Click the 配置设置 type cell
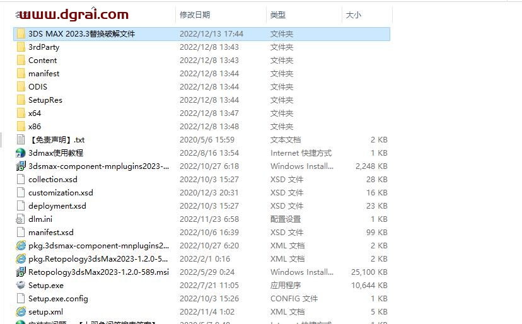522x324 pixels. click(286, 219)
